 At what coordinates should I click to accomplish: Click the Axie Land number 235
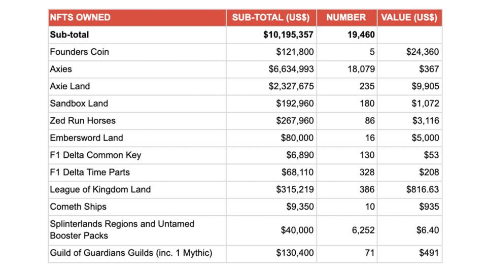pos(367,86)
